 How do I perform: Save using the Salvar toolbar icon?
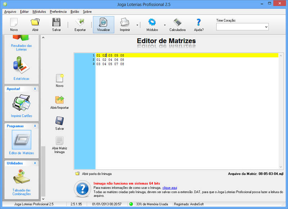tap(56, 24)
